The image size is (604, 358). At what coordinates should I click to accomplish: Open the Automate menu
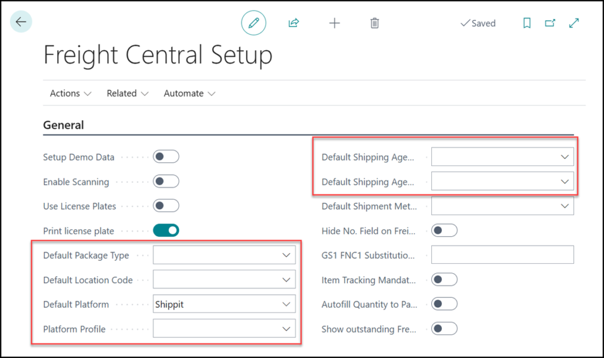189,93
